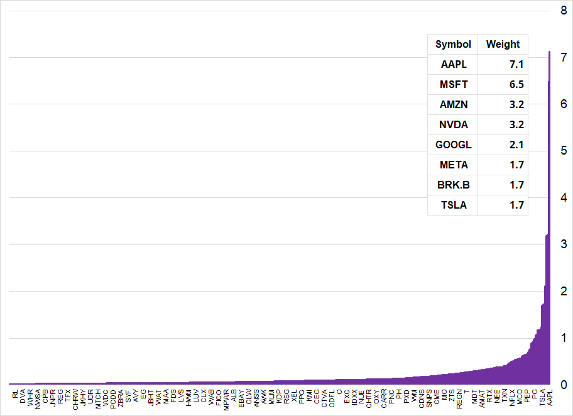Select the AAPL cell in the table

point(453,64)
